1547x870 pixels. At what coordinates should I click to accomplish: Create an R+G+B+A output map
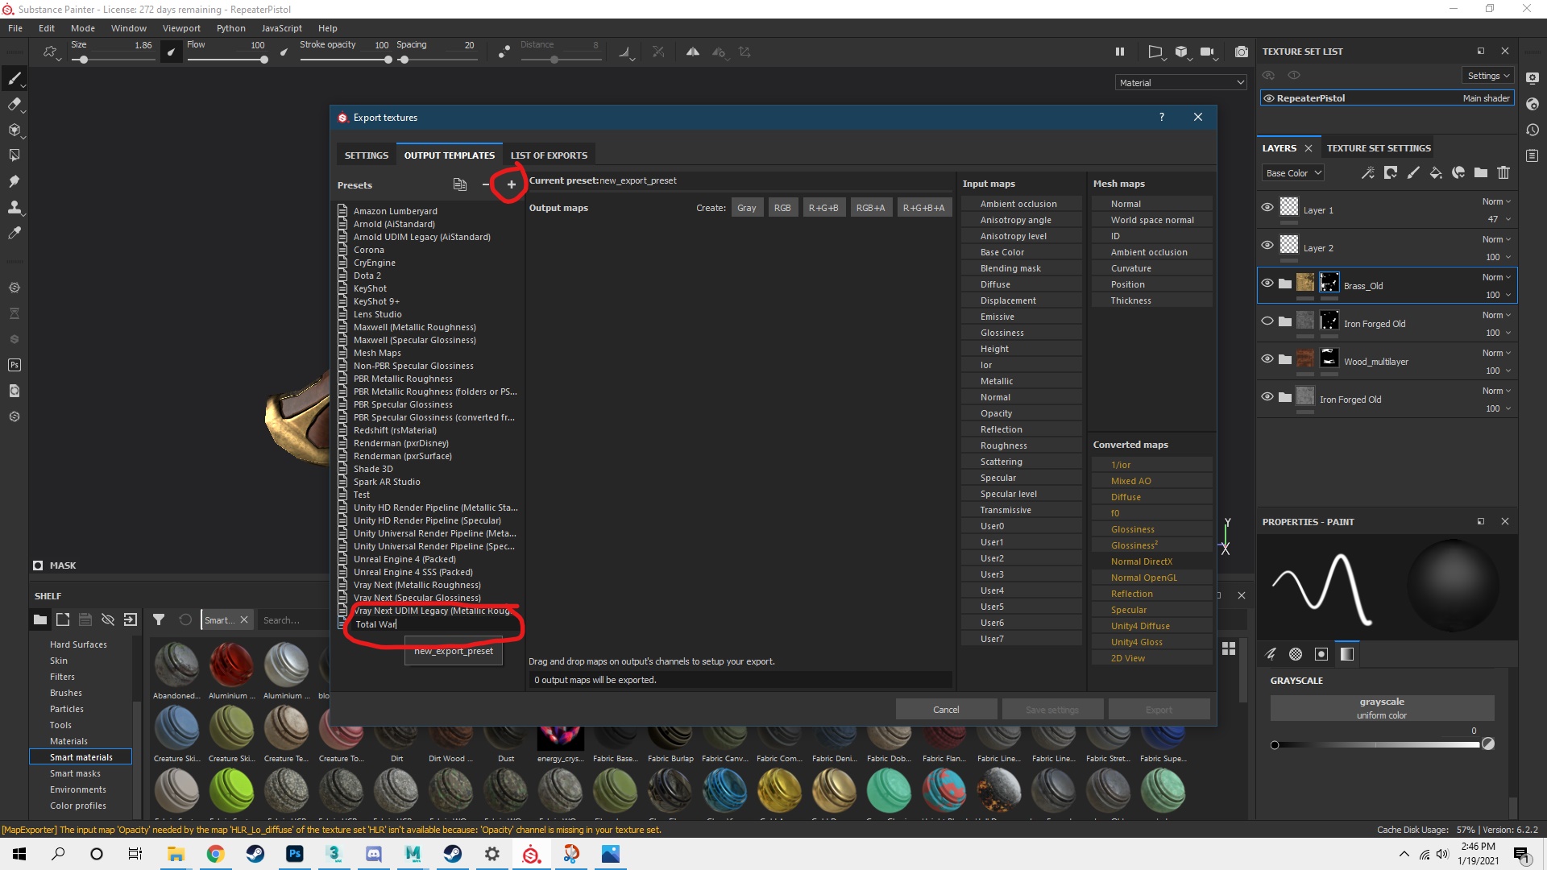click(923, 208)
